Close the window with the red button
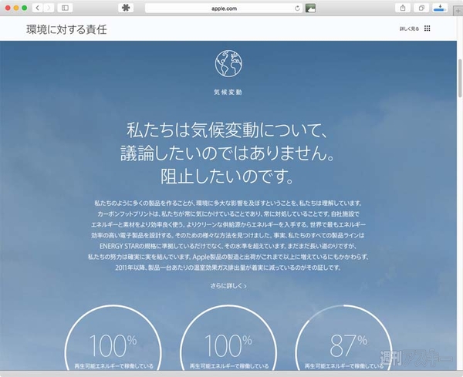Image resolution: width=463 pixels, height=377 pixels. point(8,8)
